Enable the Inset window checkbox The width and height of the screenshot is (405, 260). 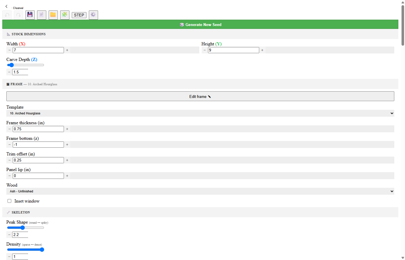(10, 201)
